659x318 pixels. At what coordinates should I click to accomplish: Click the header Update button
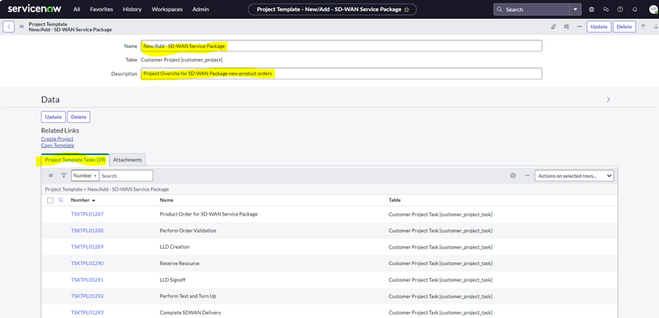pos(599,26)
